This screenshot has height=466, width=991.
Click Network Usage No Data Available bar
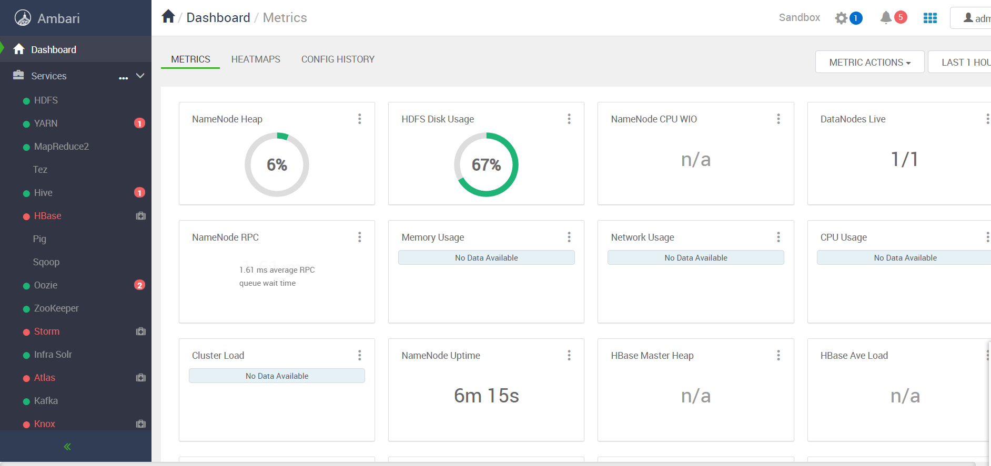tap(696, 257)
